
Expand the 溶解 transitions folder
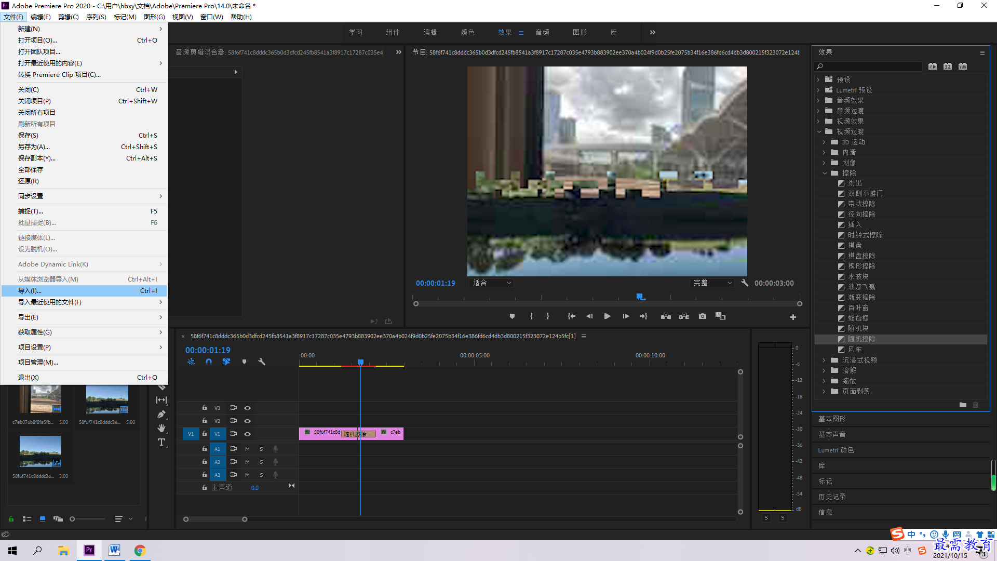point(825,370)
